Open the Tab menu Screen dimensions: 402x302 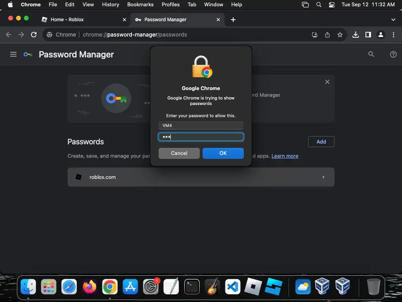click(x=192, y=4)
